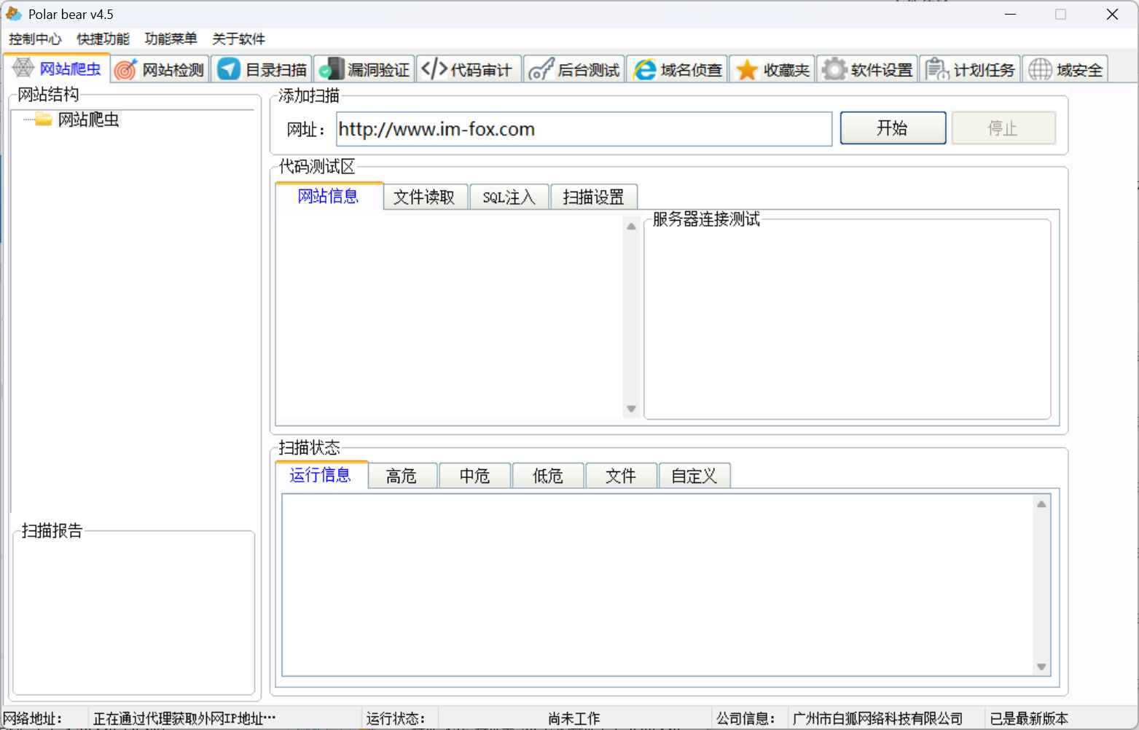Open the 计划任务 clipboard icon tab
This screenshot has height=730, width=1139.
971,70
